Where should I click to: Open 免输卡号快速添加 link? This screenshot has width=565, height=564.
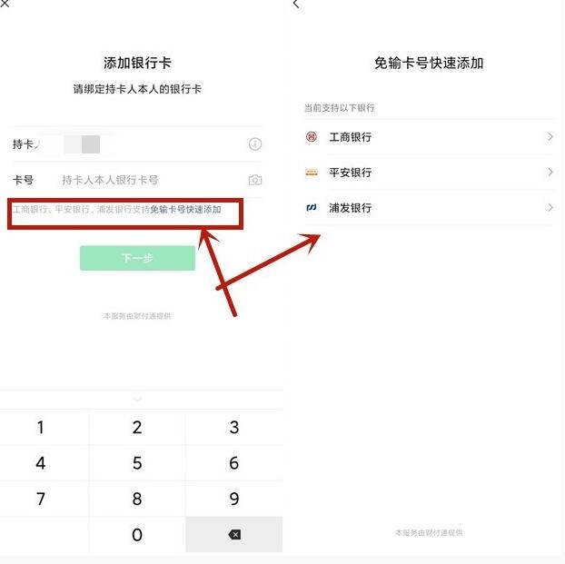(185, 210)
